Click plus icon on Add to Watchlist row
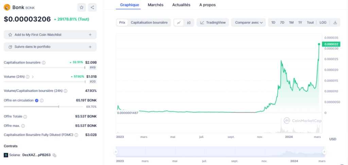The width and height of the screenshot is (348, 165). (x=90, y=35)
